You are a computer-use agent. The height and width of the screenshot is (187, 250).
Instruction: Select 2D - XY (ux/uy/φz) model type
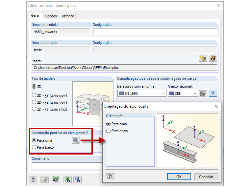click(x=49, y=109)
